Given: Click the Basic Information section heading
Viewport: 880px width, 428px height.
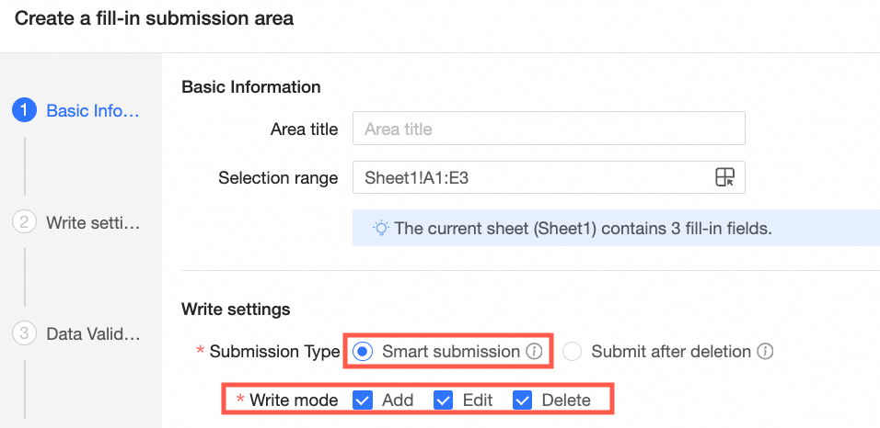Looking at the screenshot, I should [251, 87].
